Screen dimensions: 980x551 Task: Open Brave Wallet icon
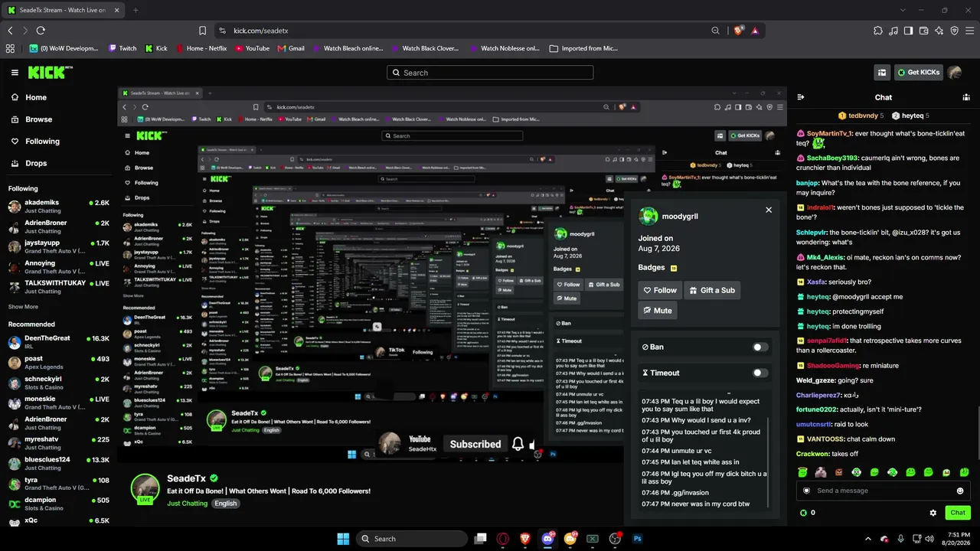tap(924, 31)
